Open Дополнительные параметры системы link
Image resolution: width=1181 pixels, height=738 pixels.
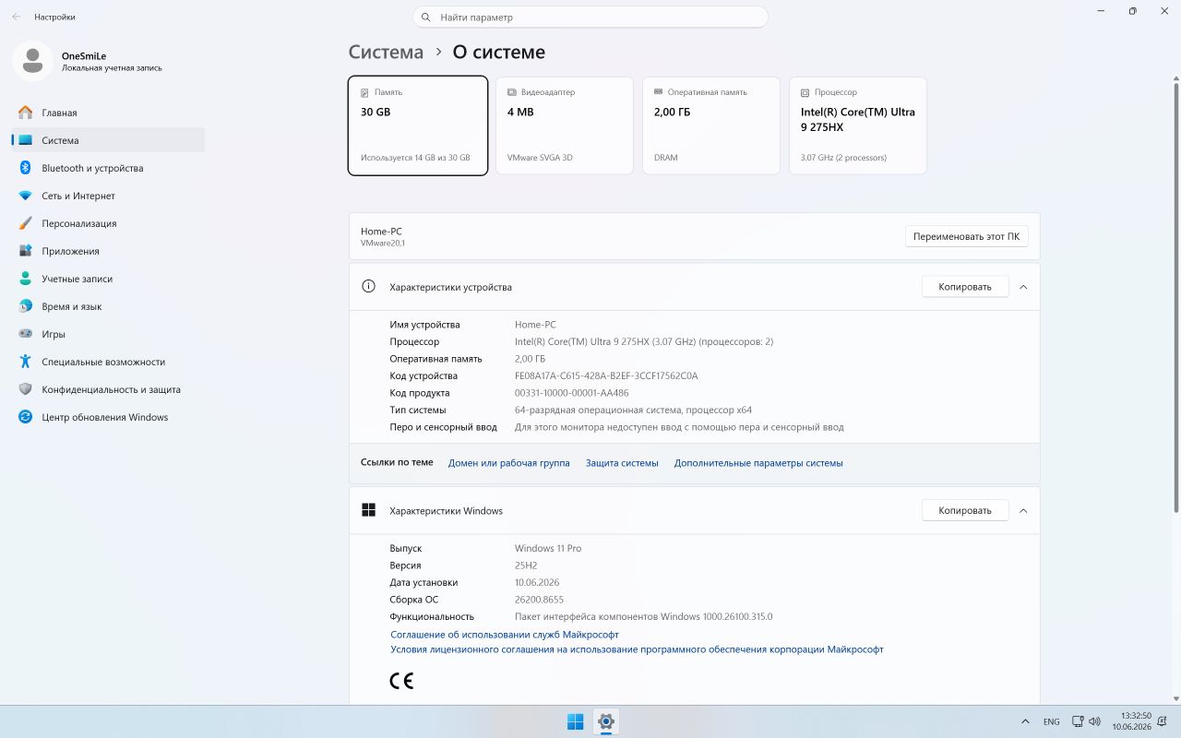point(758,463)
